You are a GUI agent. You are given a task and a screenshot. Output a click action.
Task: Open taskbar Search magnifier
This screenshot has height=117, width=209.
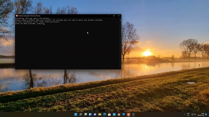tap(81, 114)
